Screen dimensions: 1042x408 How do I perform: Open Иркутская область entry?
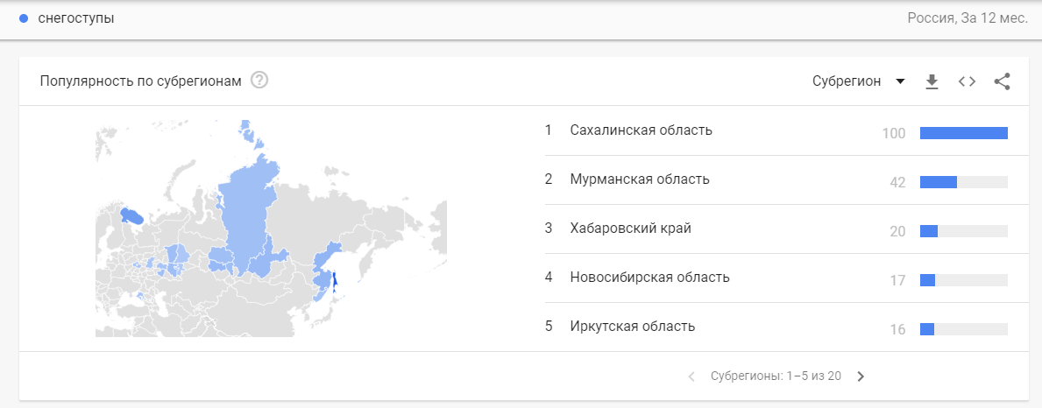click(x=633, y=327)
